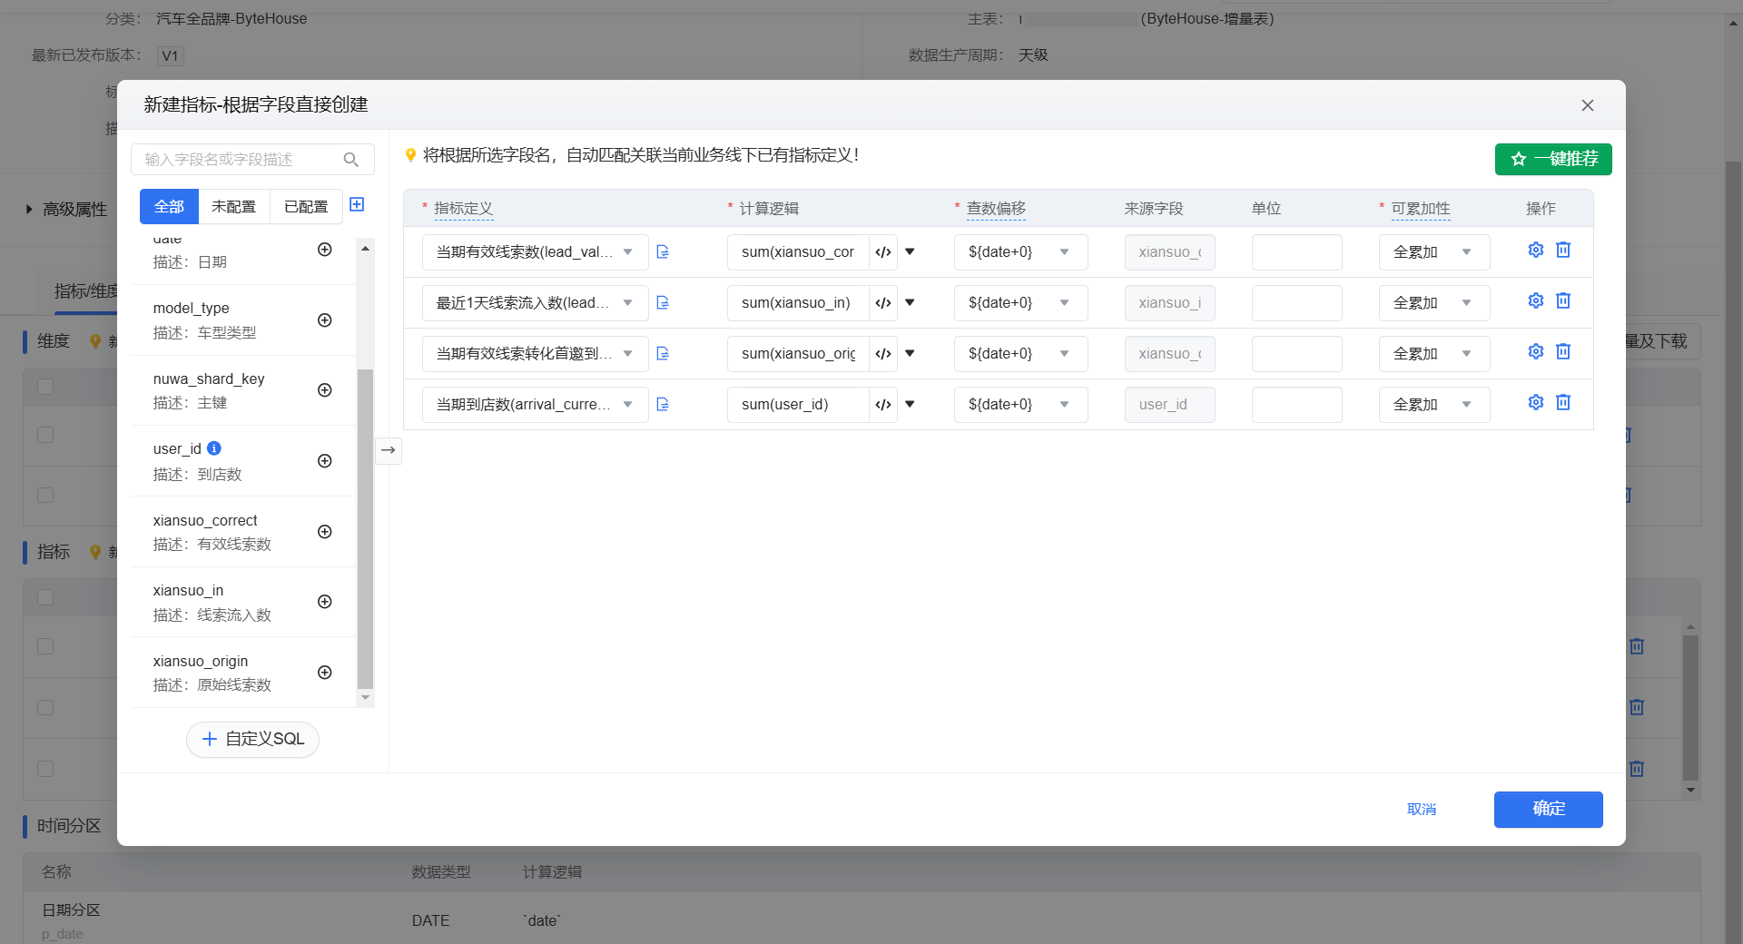Viewport: 1743px width, 944px height.
Task: Click 取消 to cancel the dialog
Action: (x=1421, y=809)
